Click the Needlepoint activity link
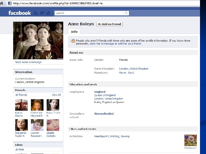206x154 pixels. pyautogui.click(x=101, y=136)
